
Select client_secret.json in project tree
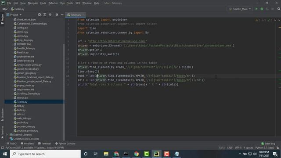click(26, 19)
